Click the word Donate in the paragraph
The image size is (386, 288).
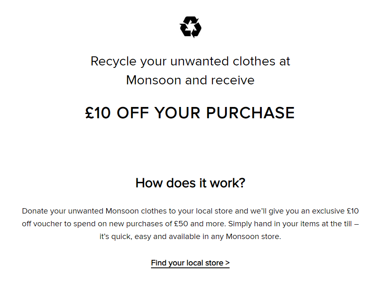coord(35,211)
